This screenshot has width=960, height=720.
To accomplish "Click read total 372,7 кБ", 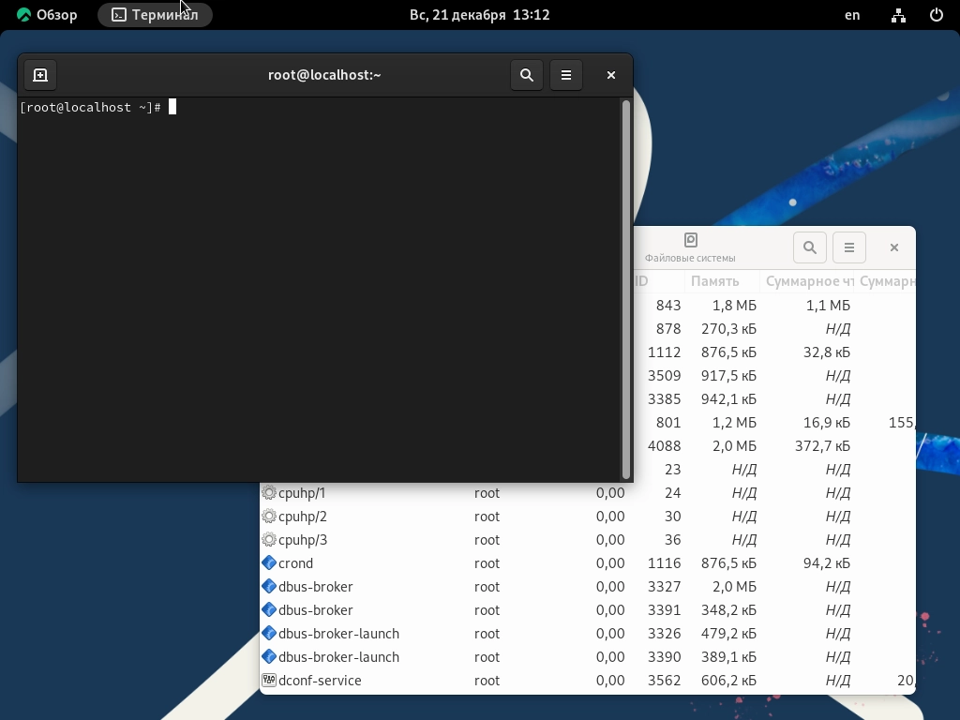I will coord(822,445).
